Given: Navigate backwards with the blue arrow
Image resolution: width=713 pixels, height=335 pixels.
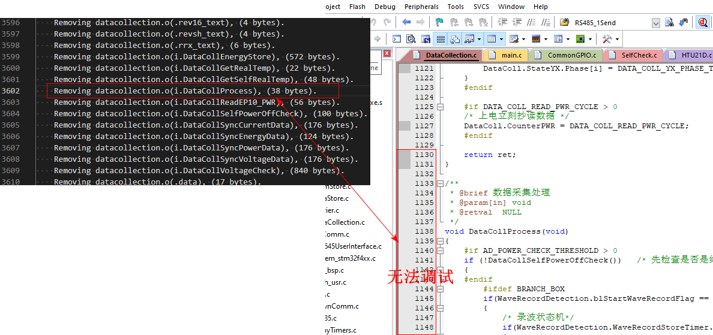Looking at the screenshot, I should point(406,22).
